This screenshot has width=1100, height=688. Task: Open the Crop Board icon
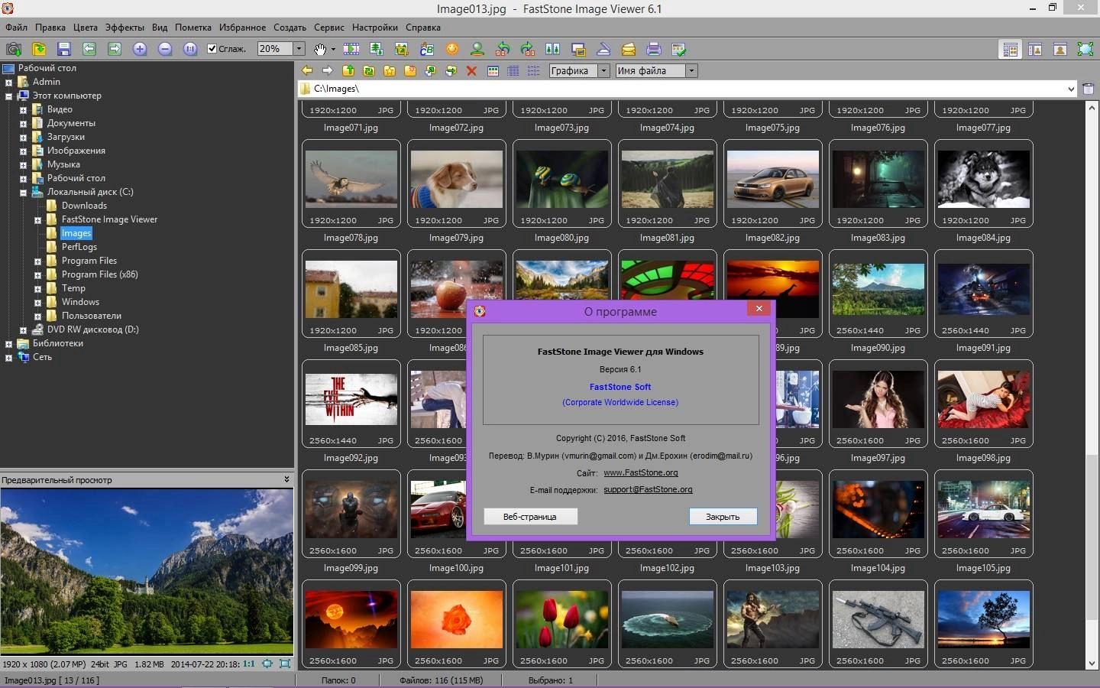[x=402, y=49]
